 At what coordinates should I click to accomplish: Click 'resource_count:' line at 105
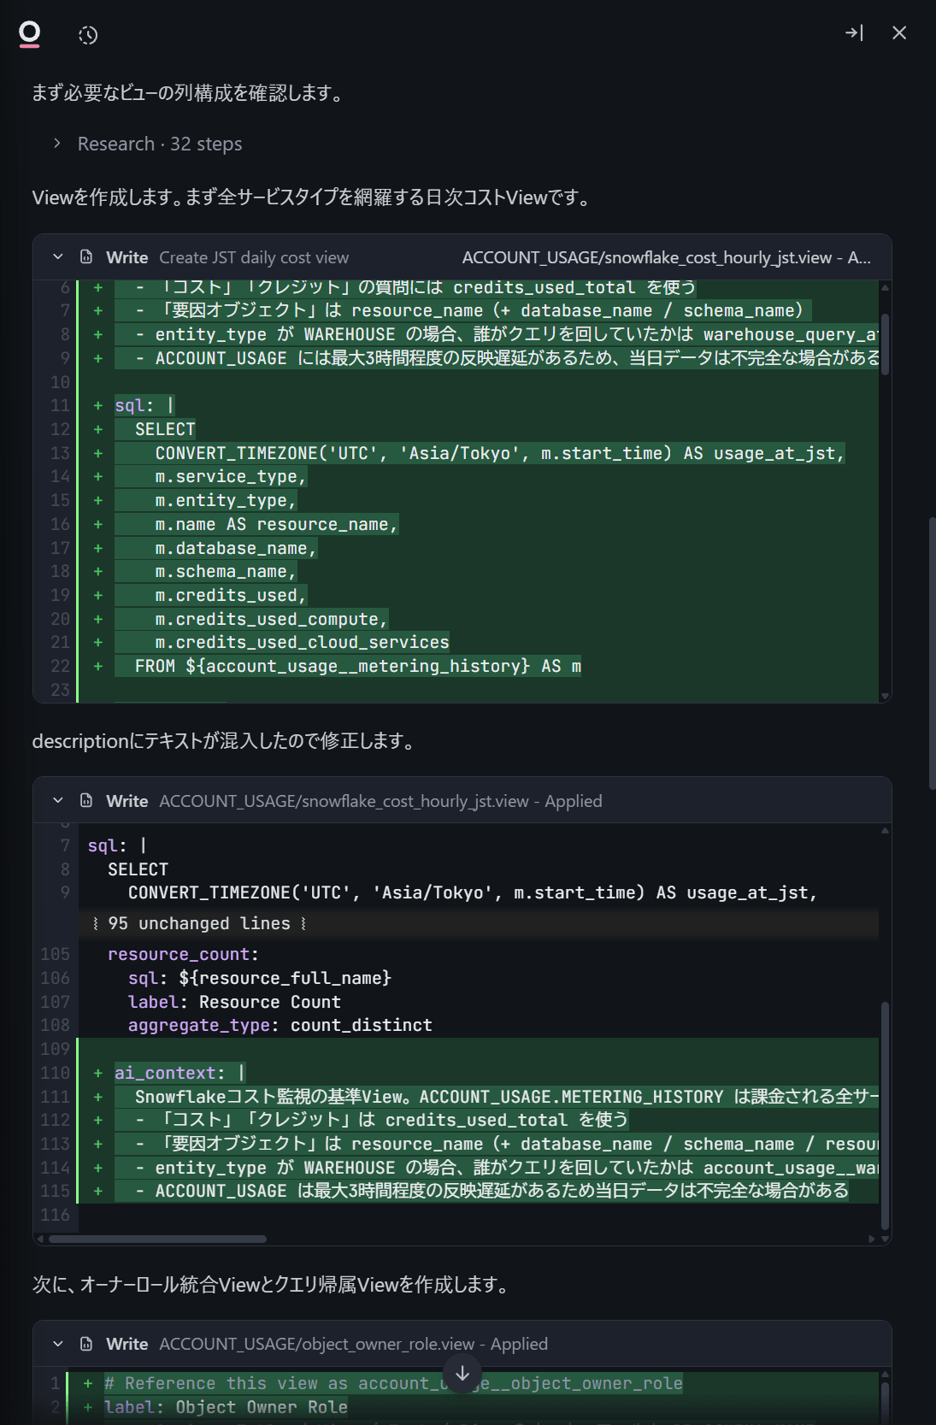(183, 954)
